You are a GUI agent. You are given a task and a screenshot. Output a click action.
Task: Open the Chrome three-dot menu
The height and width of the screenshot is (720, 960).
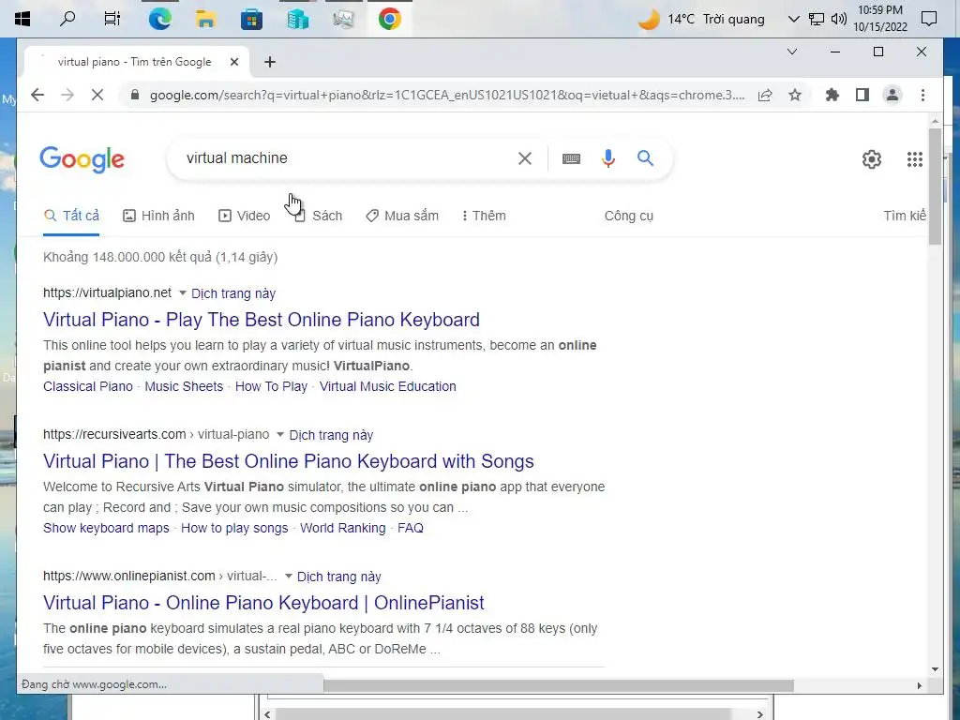click(x=922, y=95)
